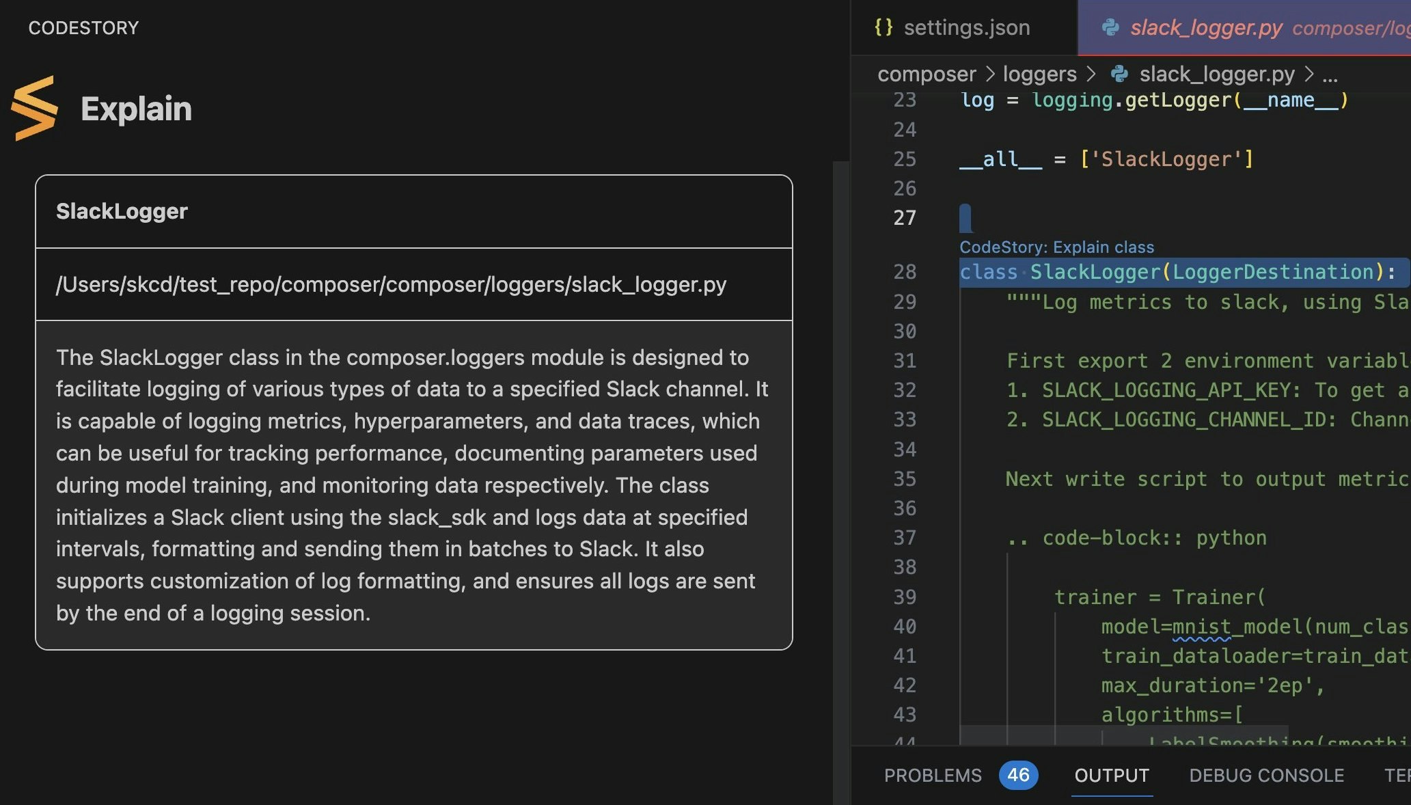
Task: Open the DEBUG CONSOLE panel tab
Action: 1266,775
